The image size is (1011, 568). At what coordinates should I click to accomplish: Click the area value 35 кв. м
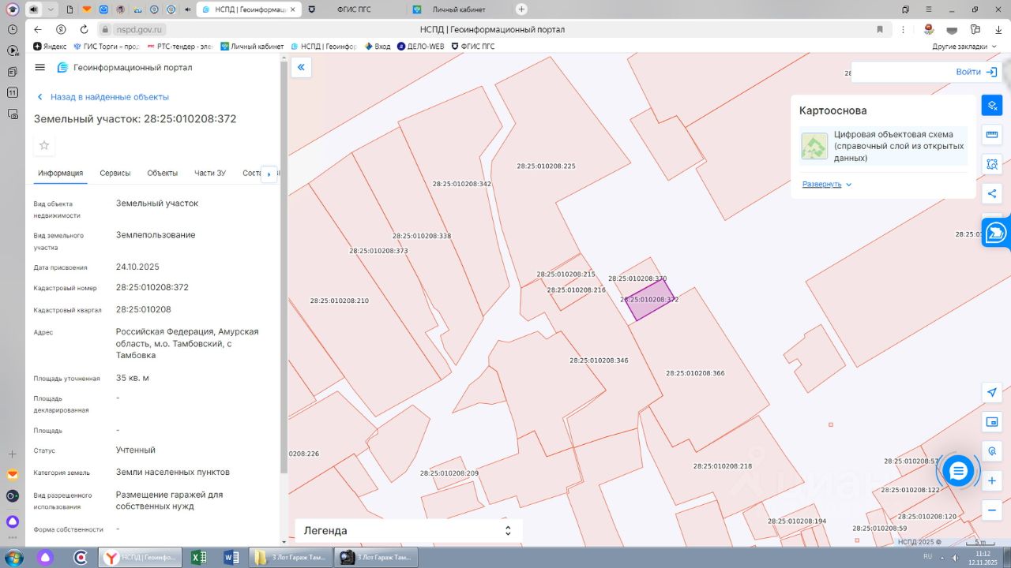point(133,378)
